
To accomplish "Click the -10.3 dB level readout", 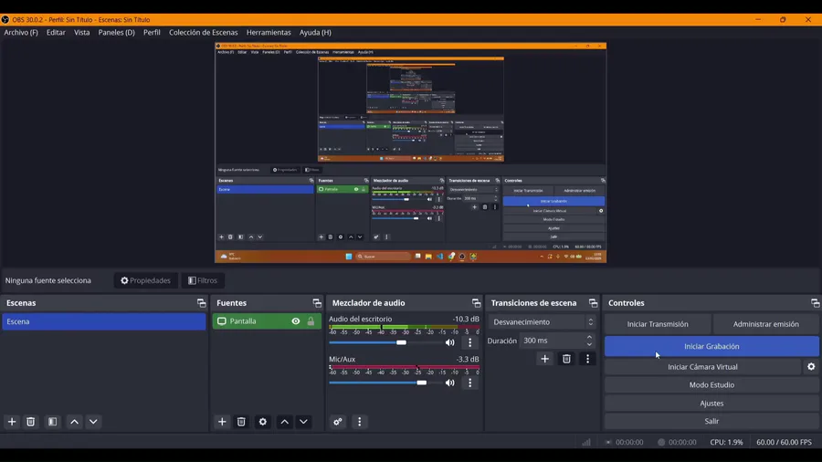I will click(x=466, y=319).
